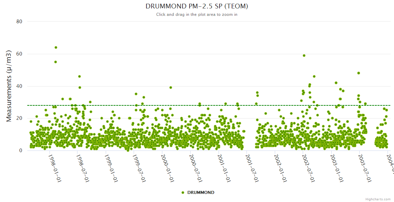Image resolution: width=394 pixels, height=202 pixels.
Task: Click the 40 y-axis tick label
Action: click(x=19, y=86)
